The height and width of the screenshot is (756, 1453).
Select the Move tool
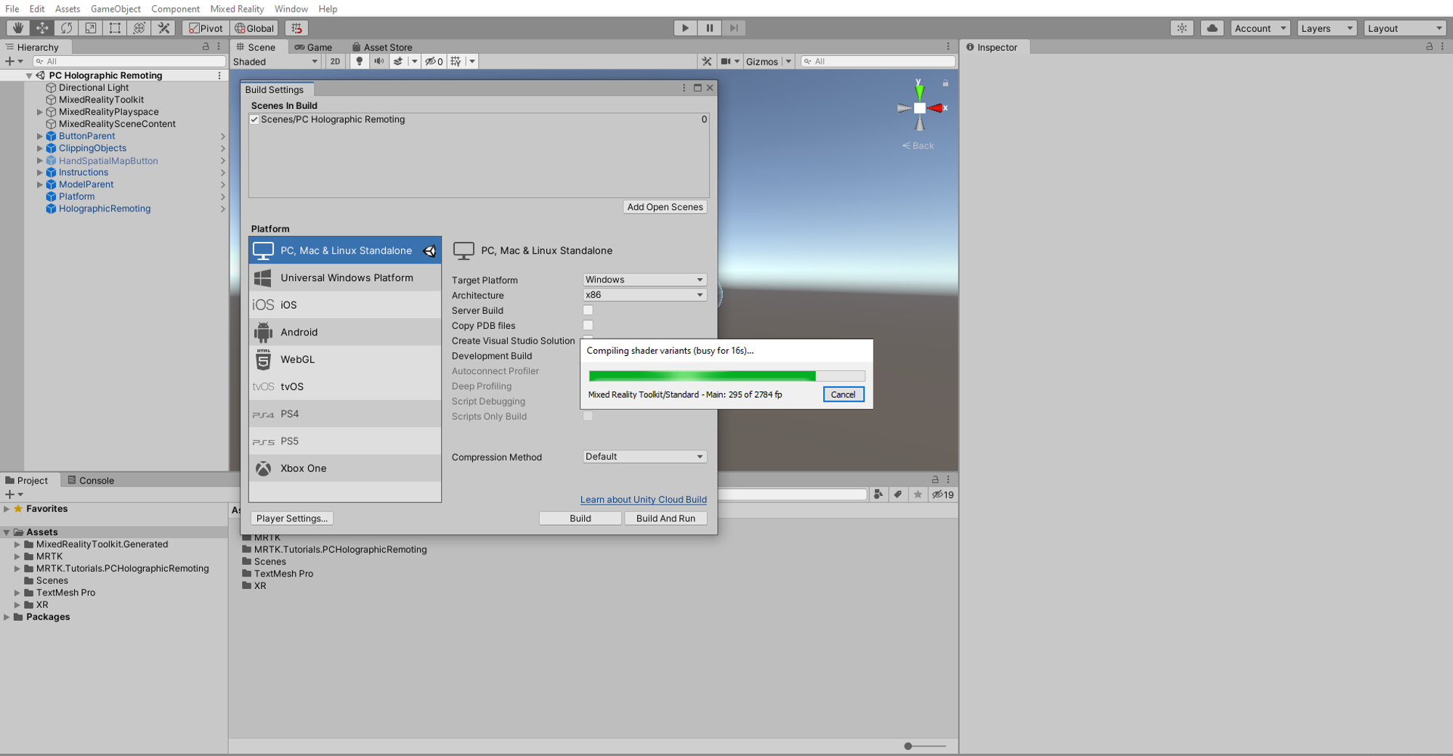click(41, 28)
